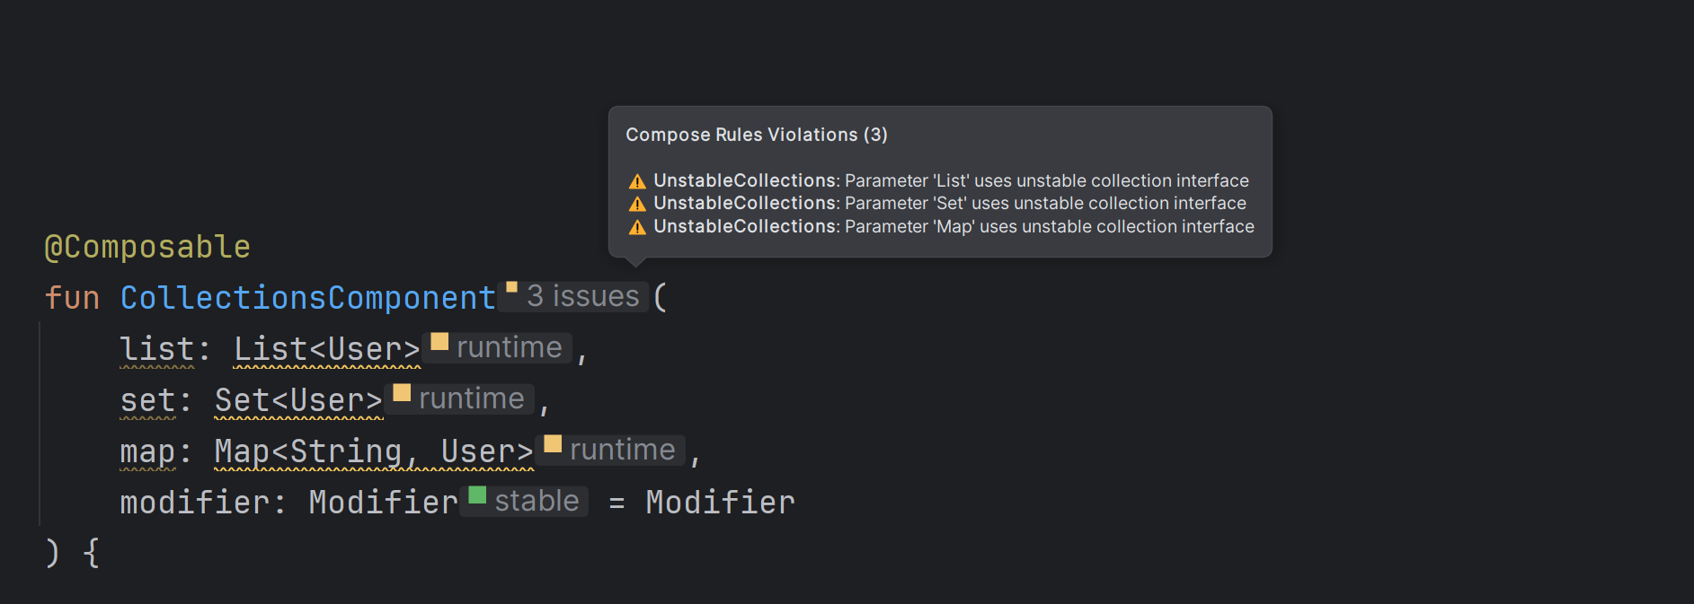Click the @Composable annotation
This screenshot has width=1694, height=604.
pyautogui.click(x=147, y=247)
